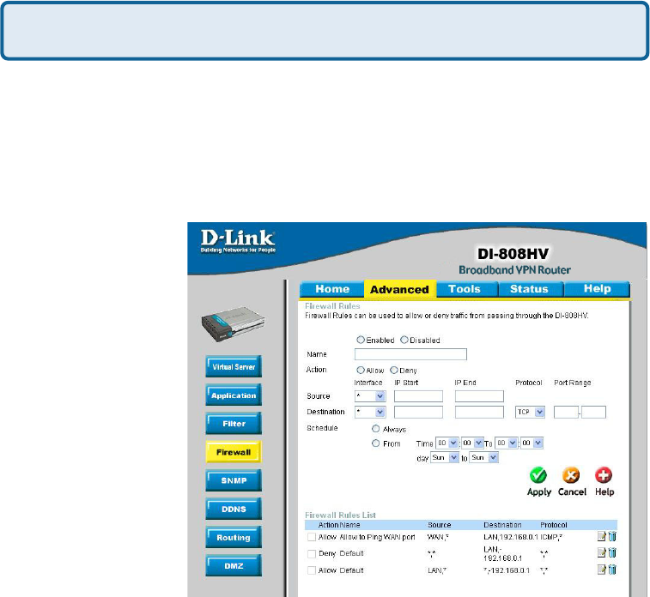
Task: Click the Destination IP End field
Action: click(x=479, y=412)
